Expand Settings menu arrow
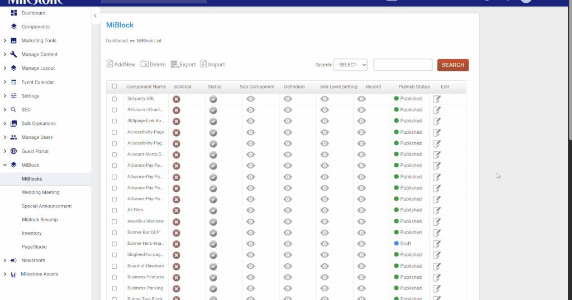 pos(4,96)
